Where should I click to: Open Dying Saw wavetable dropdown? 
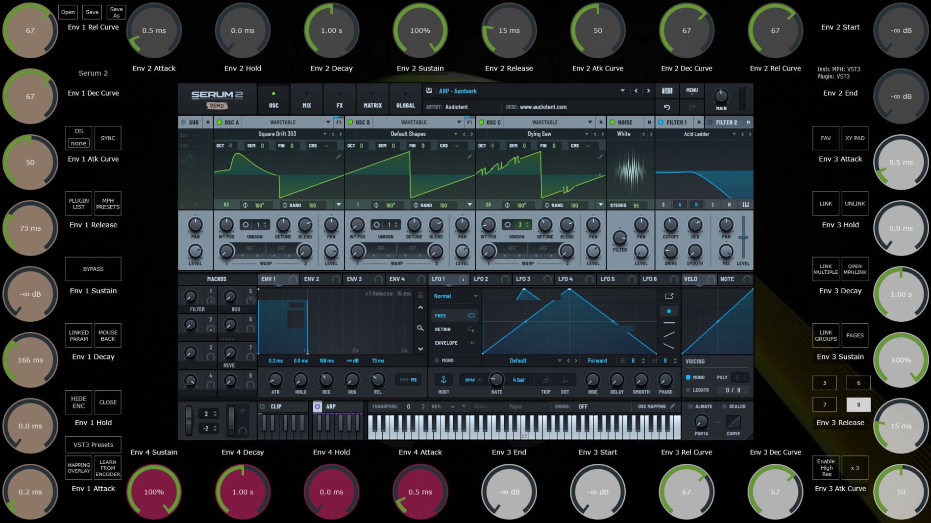(587, 134)
